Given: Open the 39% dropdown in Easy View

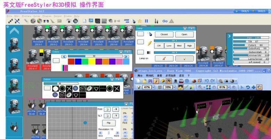Looking at the screenshot, I should click(x=174, y=87).
